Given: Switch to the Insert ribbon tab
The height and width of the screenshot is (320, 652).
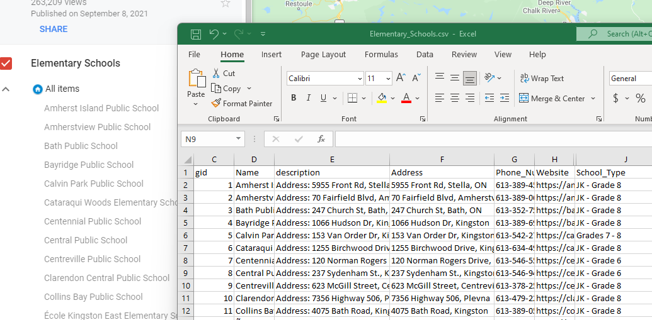Looking at the screenshot, I should coord(271,54).
